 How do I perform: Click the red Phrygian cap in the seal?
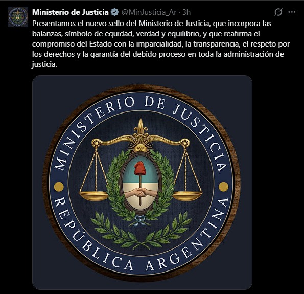140,168
